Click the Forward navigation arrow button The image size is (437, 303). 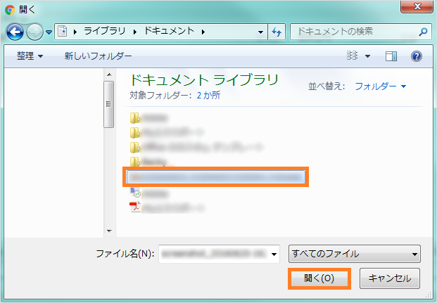point(34,32)
